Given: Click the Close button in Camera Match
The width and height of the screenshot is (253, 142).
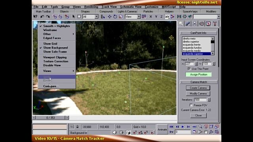Looking at the screenshot, I should tap(198, 116).
